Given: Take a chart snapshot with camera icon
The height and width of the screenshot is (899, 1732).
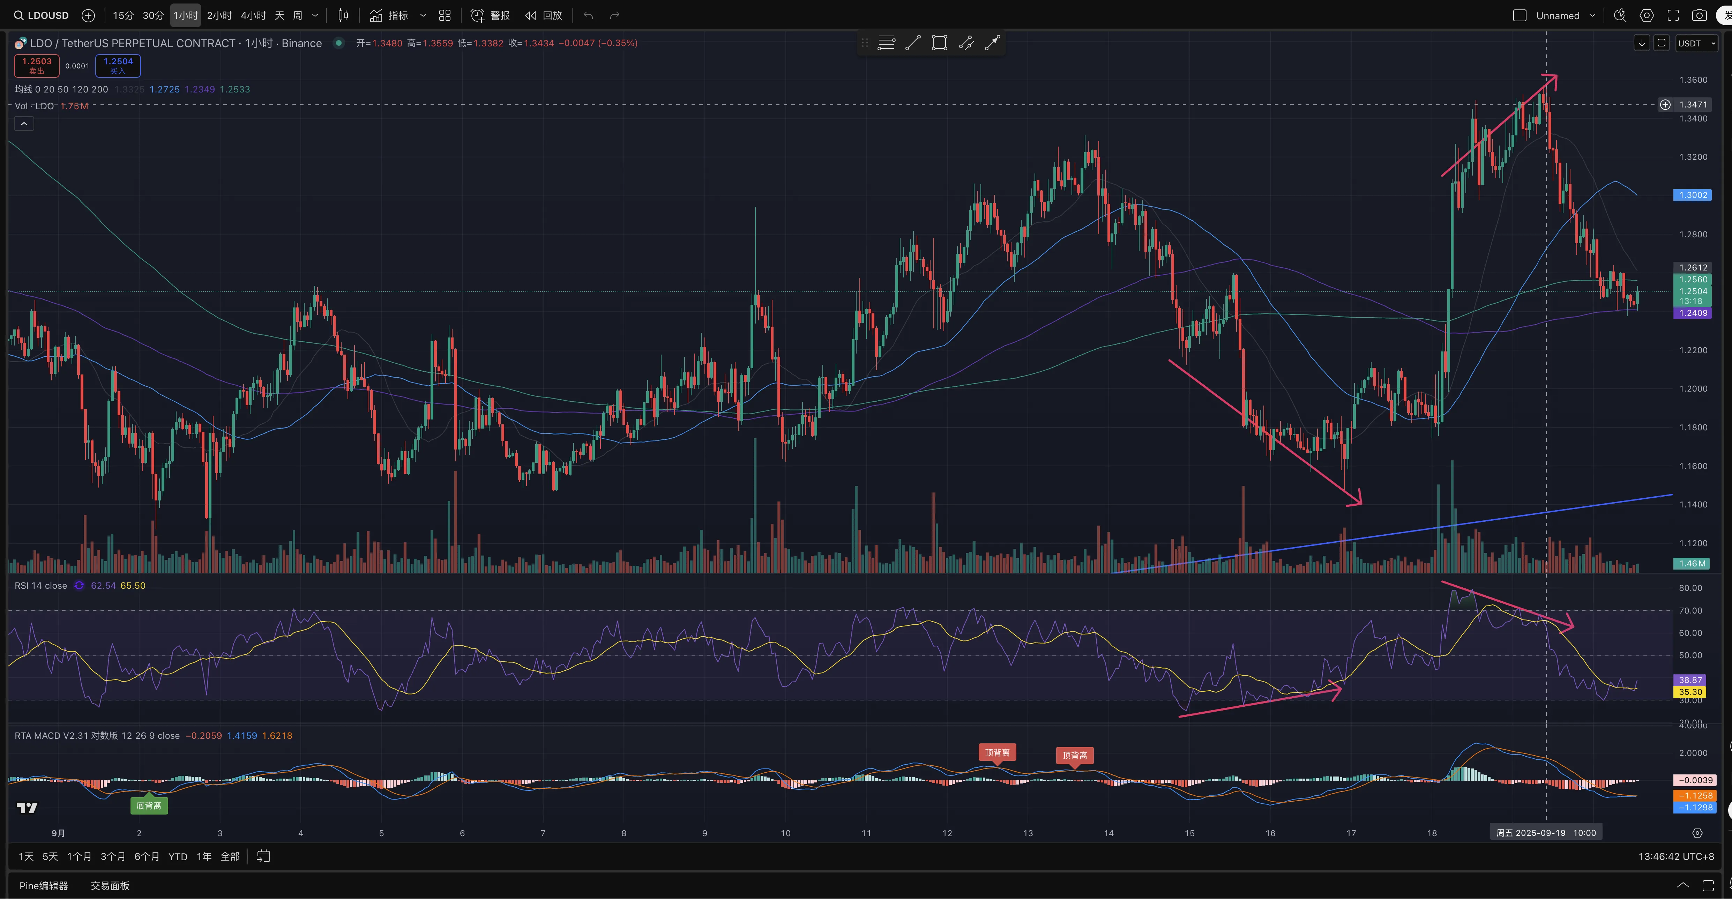Looking at the screenshot, I should click(1699, 15).
